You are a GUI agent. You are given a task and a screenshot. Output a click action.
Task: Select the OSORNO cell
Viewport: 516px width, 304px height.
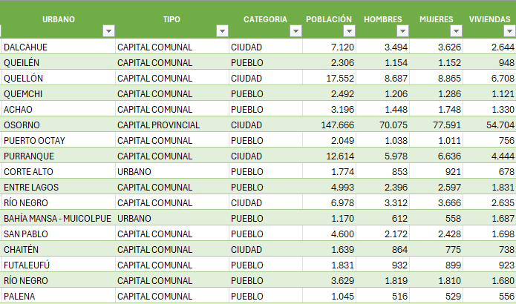(58, 125)
